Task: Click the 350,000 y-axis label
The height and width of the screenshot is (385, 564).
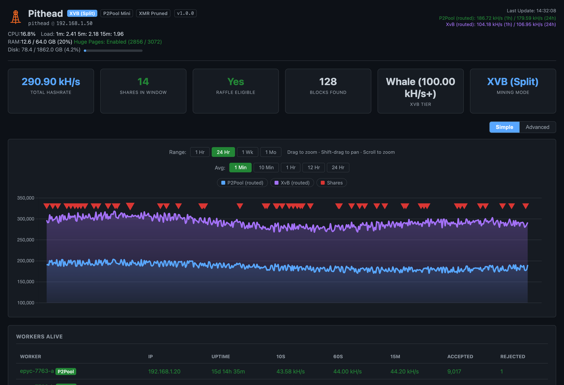Action: (x=26, y=198)
